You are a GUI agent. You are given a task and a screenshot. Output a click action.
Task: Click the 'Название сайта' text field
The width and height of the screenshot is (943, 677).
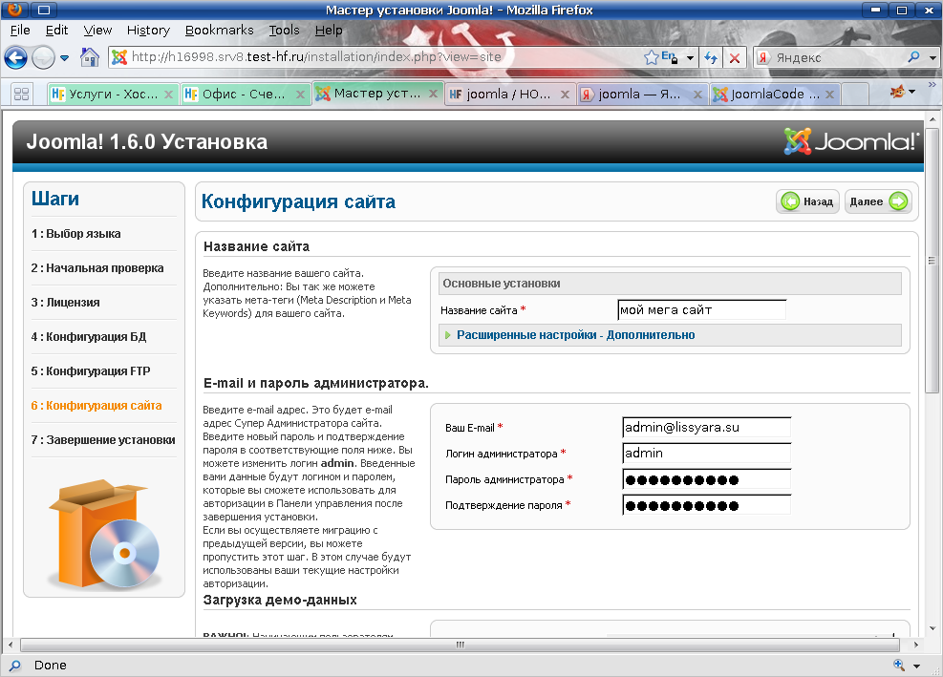(x=701, y=309)
